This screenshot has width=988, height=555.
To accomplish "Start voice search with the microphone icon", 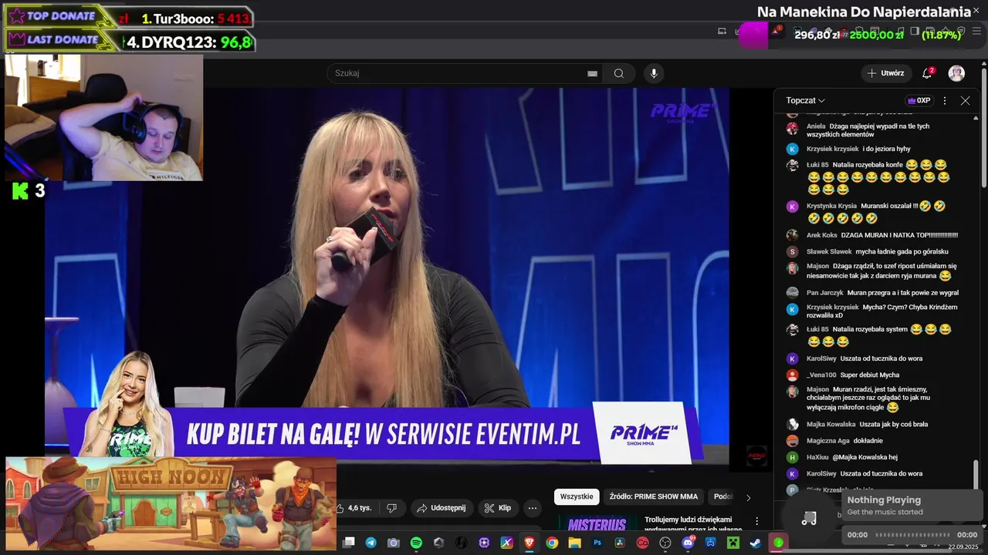I will 654,73.
